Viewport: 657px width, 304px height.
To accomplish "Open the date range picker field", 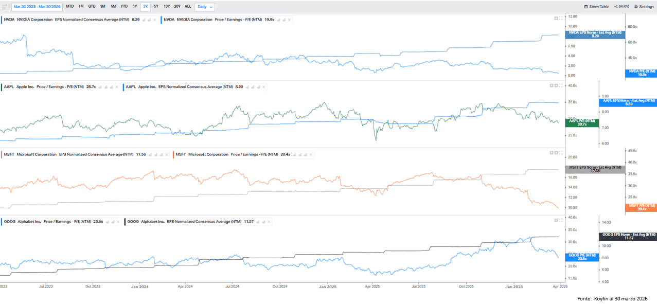I will pyautogui.click(x=36, y=7).
